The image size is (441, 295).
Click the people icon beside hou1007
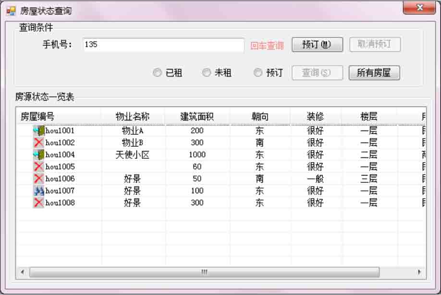click(x=38, y=190)
